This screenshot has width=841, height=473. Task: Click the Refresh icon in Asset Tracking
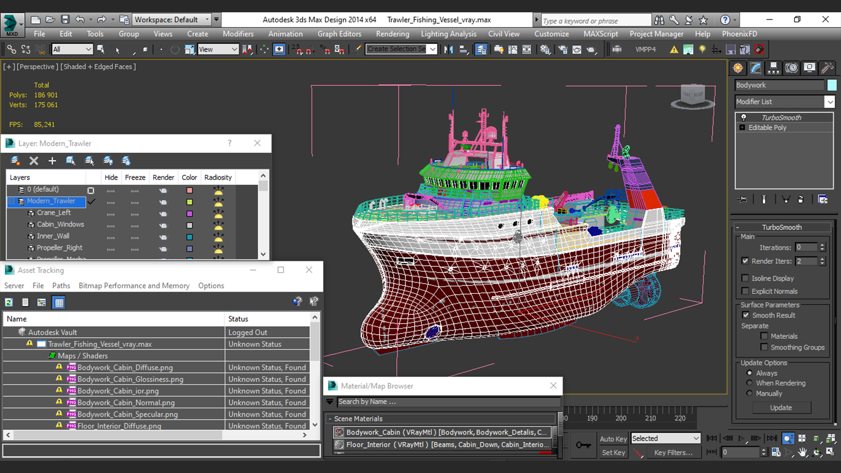[9, 302]
